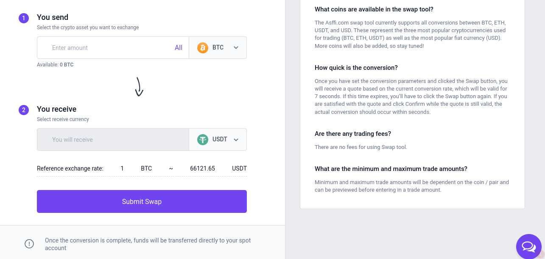Click the 66121.65 reference exchange rate value
Screen dimensions: 545x259
coord(202,168)
